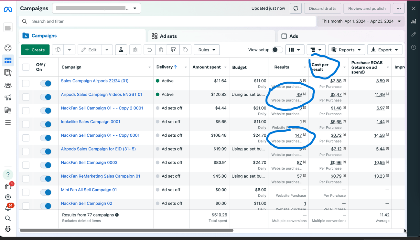Open notifications bell with 61 badge
The height and width of the screenshot is (240, 420).
[8, 208]
